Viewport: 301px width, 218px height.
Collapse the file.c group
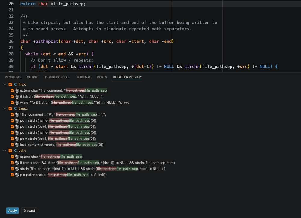tap(5, 84)
